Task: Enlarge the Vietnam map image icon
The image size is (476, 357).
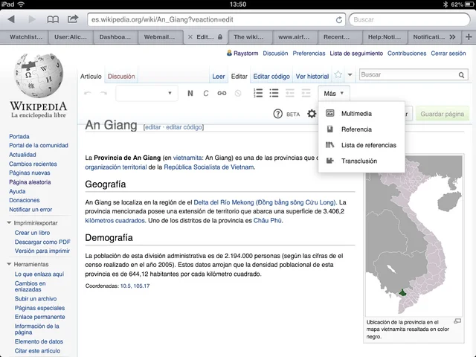Action: 457,321
